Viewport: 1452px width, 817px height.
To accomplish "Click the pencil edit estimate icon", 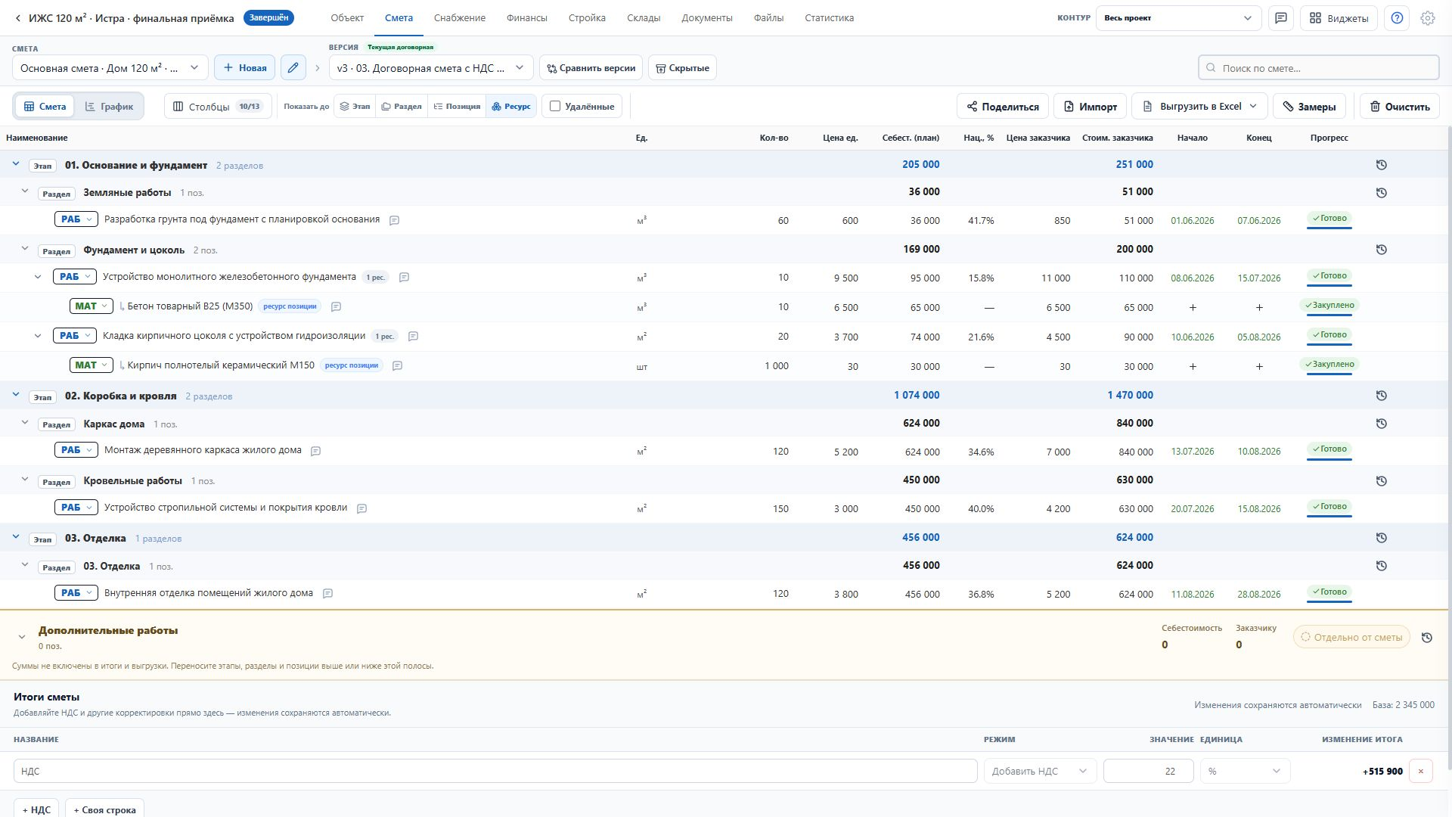I will click(x=293, y=67).
